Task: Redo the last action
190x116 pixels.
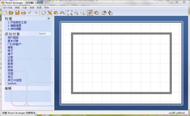Action: (36, 13)
